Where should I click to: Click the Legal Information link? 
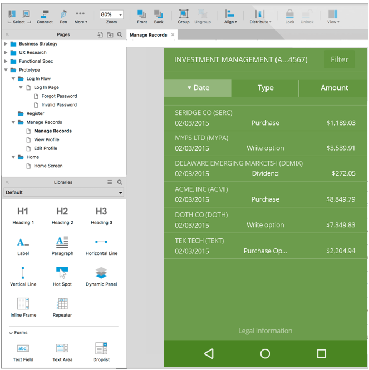(x=265, y=331)
